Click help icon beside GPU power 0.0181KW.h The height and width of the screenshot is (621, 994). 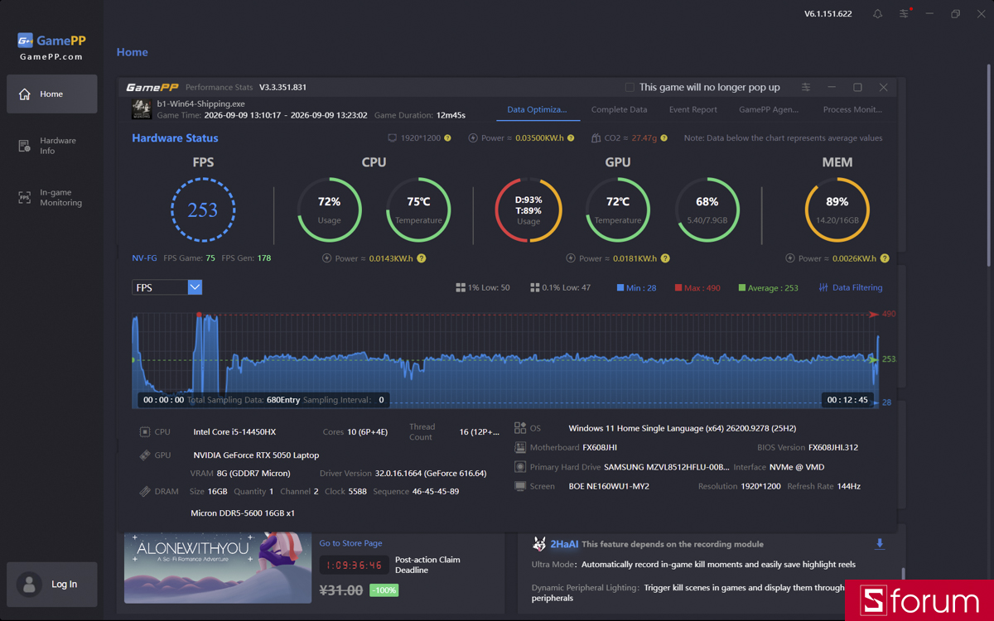665,258
